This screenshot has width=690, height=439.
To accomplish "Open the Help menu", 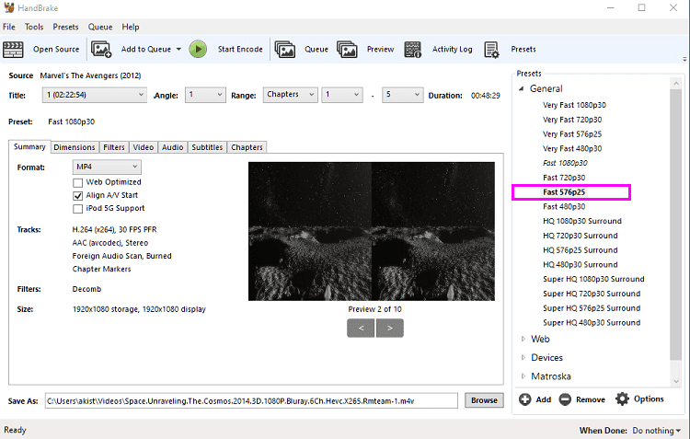I will pyautogui.click(x=131, y=27).
